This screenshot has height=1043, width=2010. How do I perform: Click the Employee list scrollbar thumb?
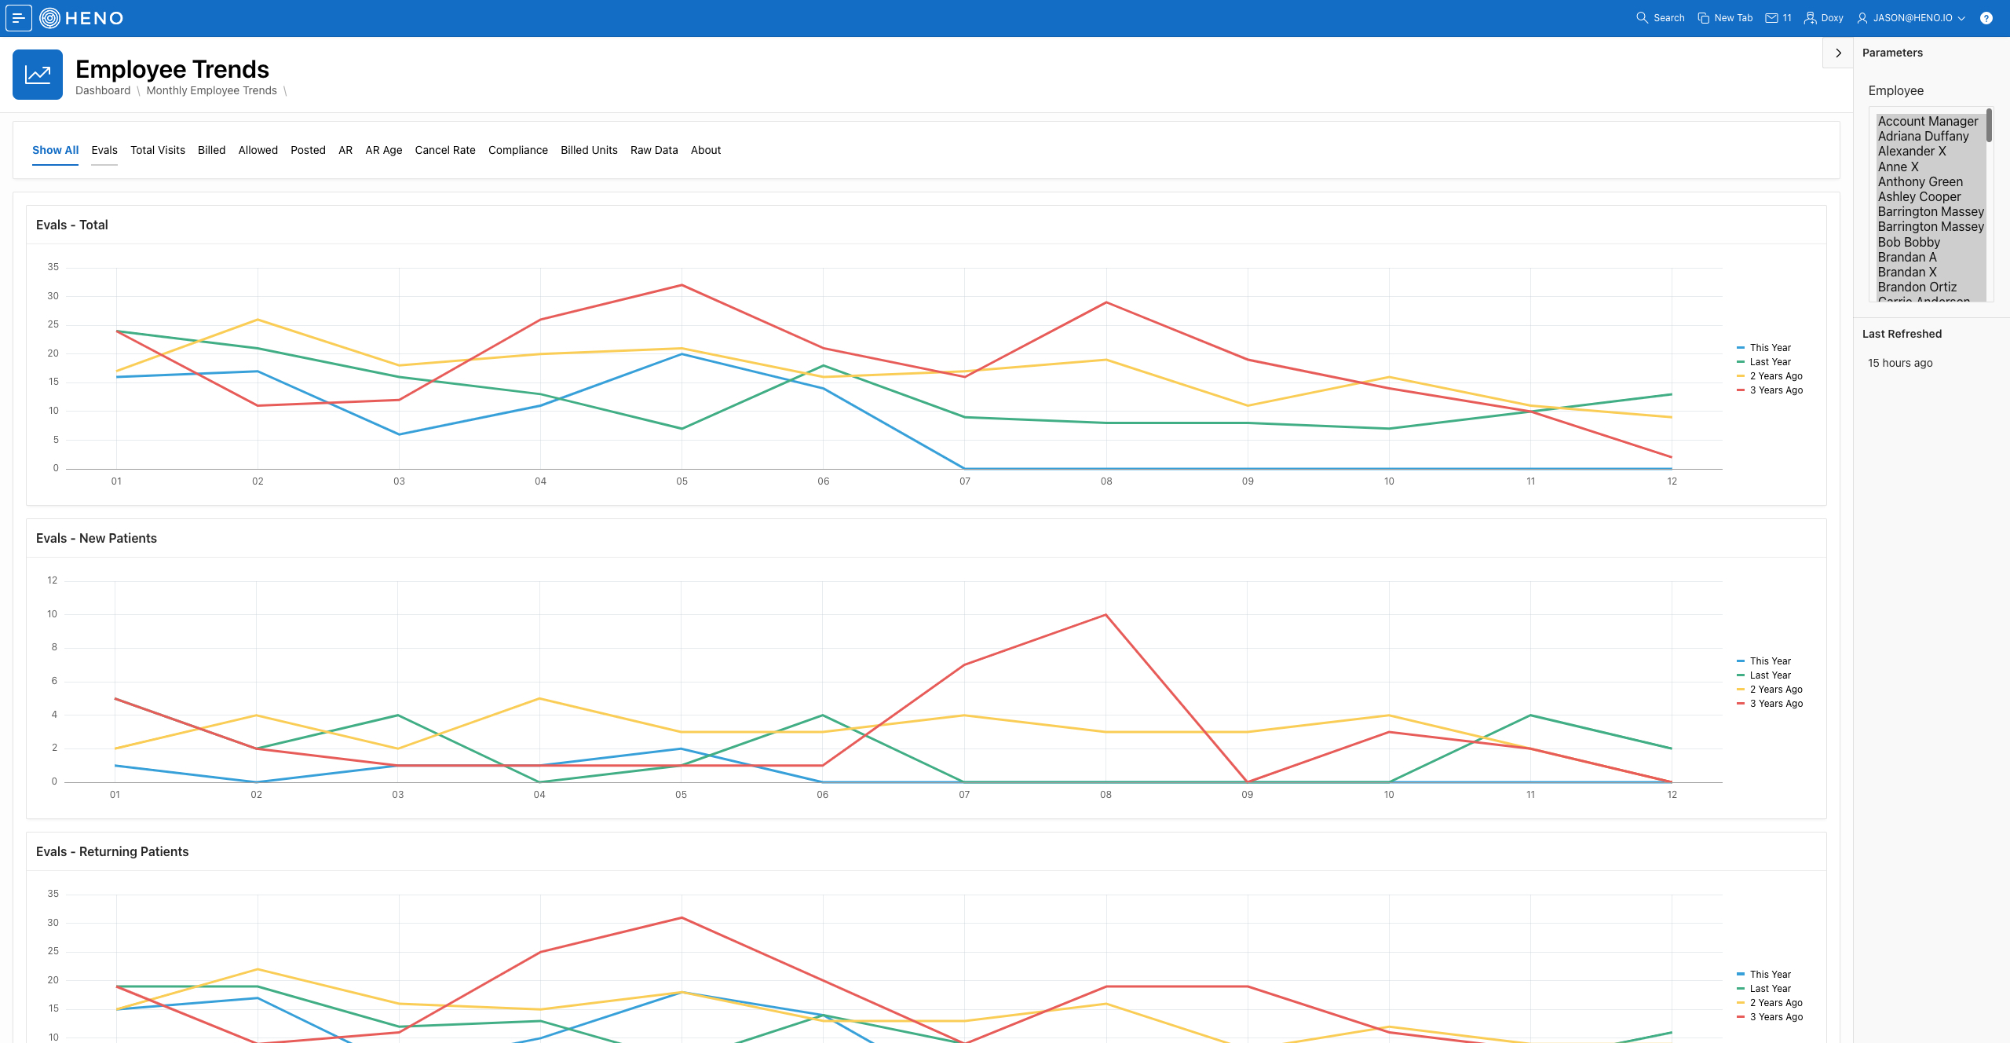coord(1989,126)
